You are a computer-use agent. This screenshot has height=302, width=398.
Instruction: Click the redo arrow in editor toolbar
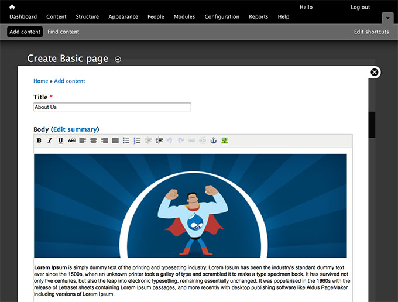point(181,140)
